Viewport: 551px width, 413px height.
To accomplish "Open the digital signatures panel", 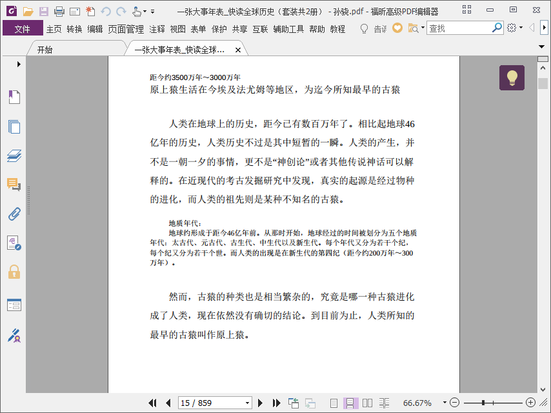I will pyautogui.click(x=14, y=243).
